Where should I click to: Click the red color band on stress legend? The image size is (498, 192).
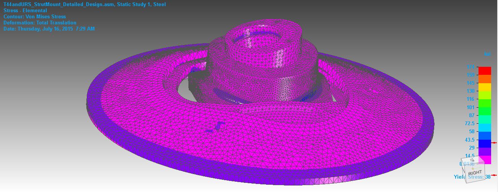(485, 71)
